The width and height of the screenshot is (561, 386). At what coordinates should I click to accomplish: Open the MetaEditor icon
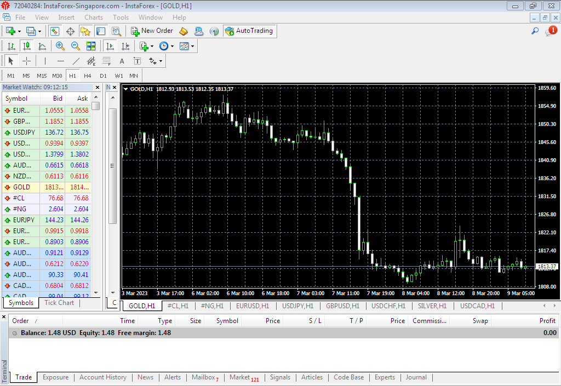point(184,31)
